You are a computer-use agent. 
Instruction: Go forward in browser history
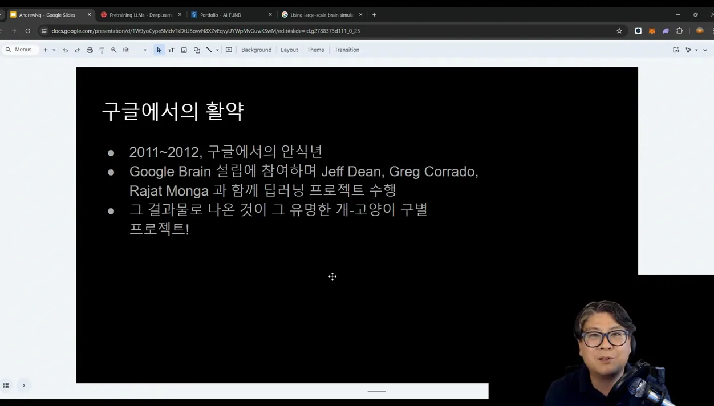14,31
